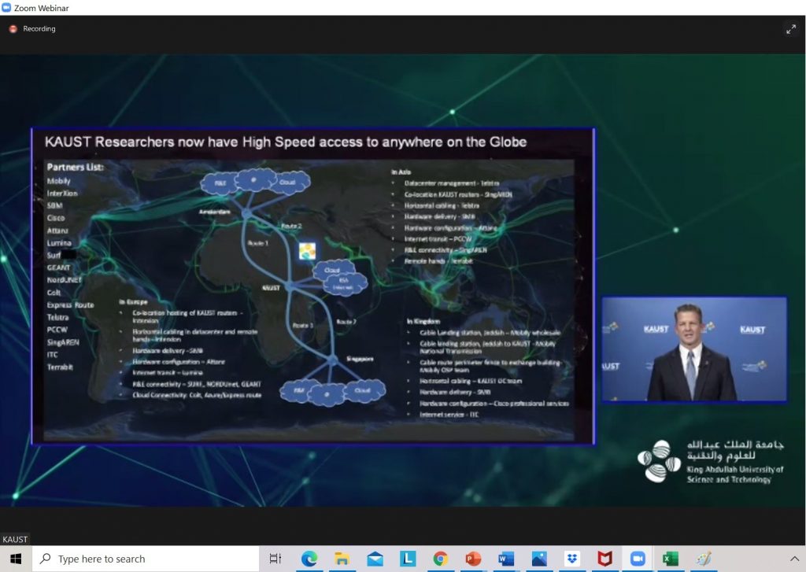Select 'Telstra' in the Partners list
This screenshot has height=572, width=806.
click(x=57, y=317)
